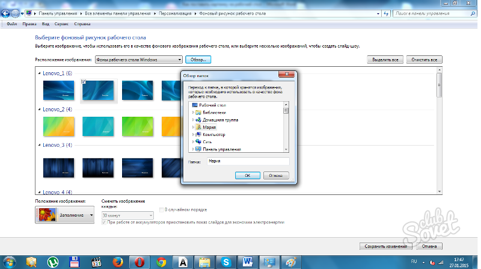This screenshot has width=481, height=269.
Task: Enable the 'В случайном порядке' shuffle checkbox
Action: click(x=161, y=209)
